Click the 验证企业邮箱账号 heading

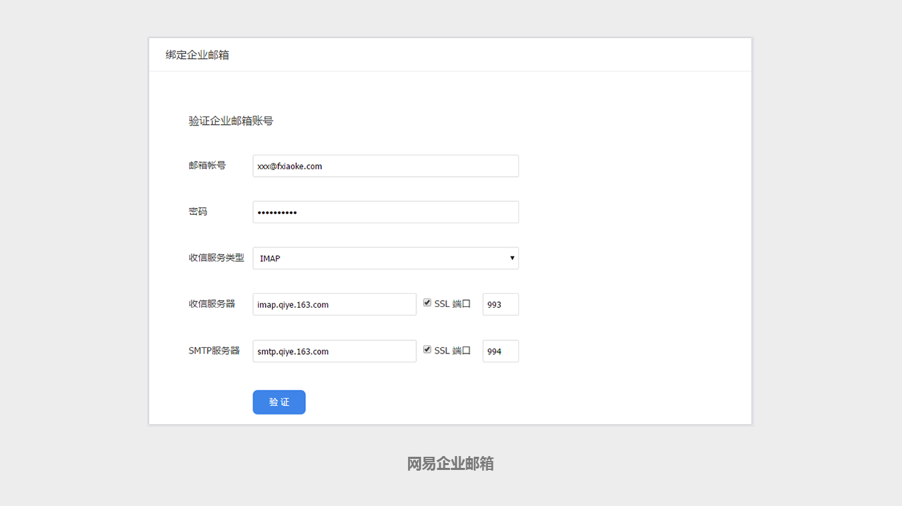point(231,121)
